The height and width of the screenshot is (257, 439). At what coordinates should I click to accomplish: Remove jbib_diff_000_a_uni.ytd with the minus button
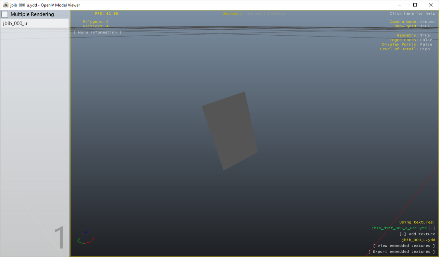pos(432,228)
